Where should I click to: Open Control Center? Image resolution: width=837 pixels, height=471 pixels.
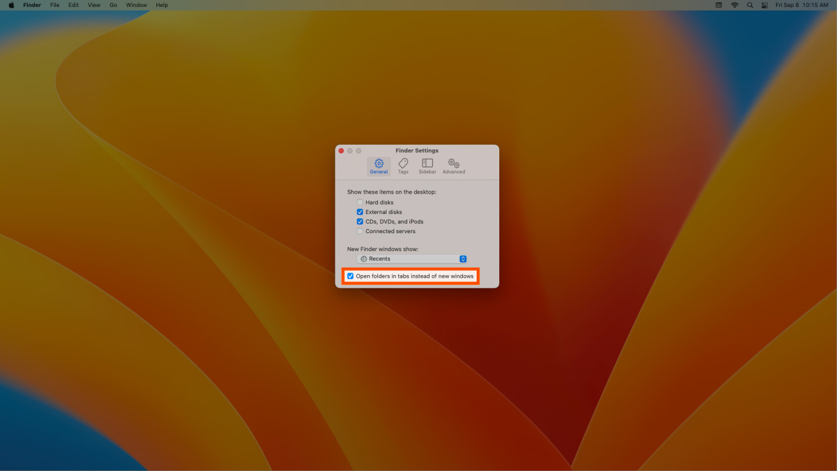[764, 5]
